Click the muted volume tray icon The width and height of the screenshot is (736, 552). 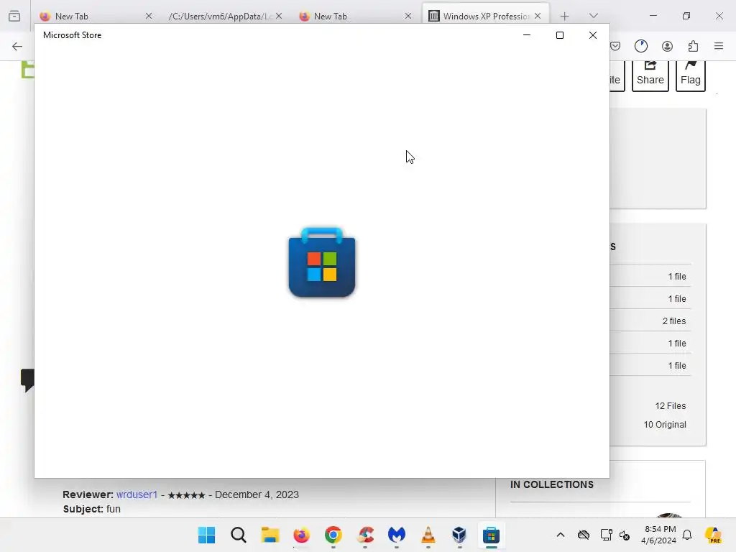coord(625,535)
